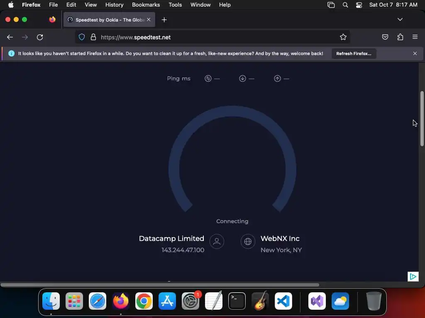
Task: Go back with the browser back arrow
Action: pyautogui.click(x=10, y=37)
